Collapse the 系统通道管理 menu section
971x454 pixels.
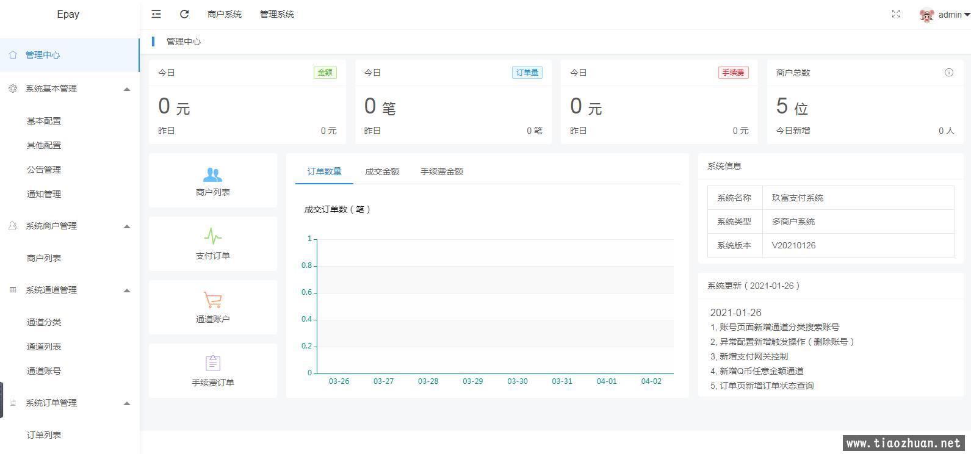127,290
